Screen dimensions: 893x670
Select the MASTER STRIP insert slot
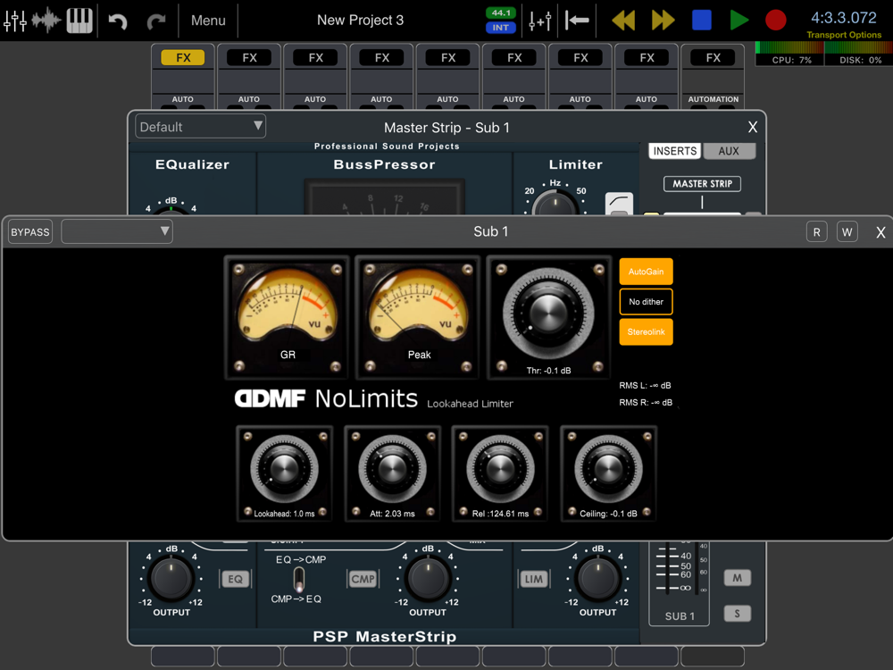[702, 184]
